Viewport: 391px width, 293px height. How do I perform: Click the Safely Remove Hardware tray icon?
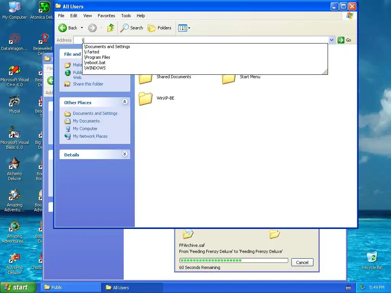[x=363, y=287]
